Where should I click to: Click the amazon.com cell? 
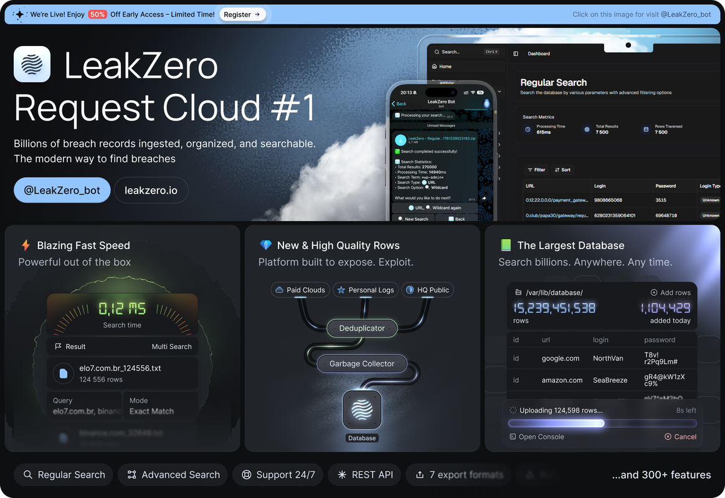tap(562, 380)
